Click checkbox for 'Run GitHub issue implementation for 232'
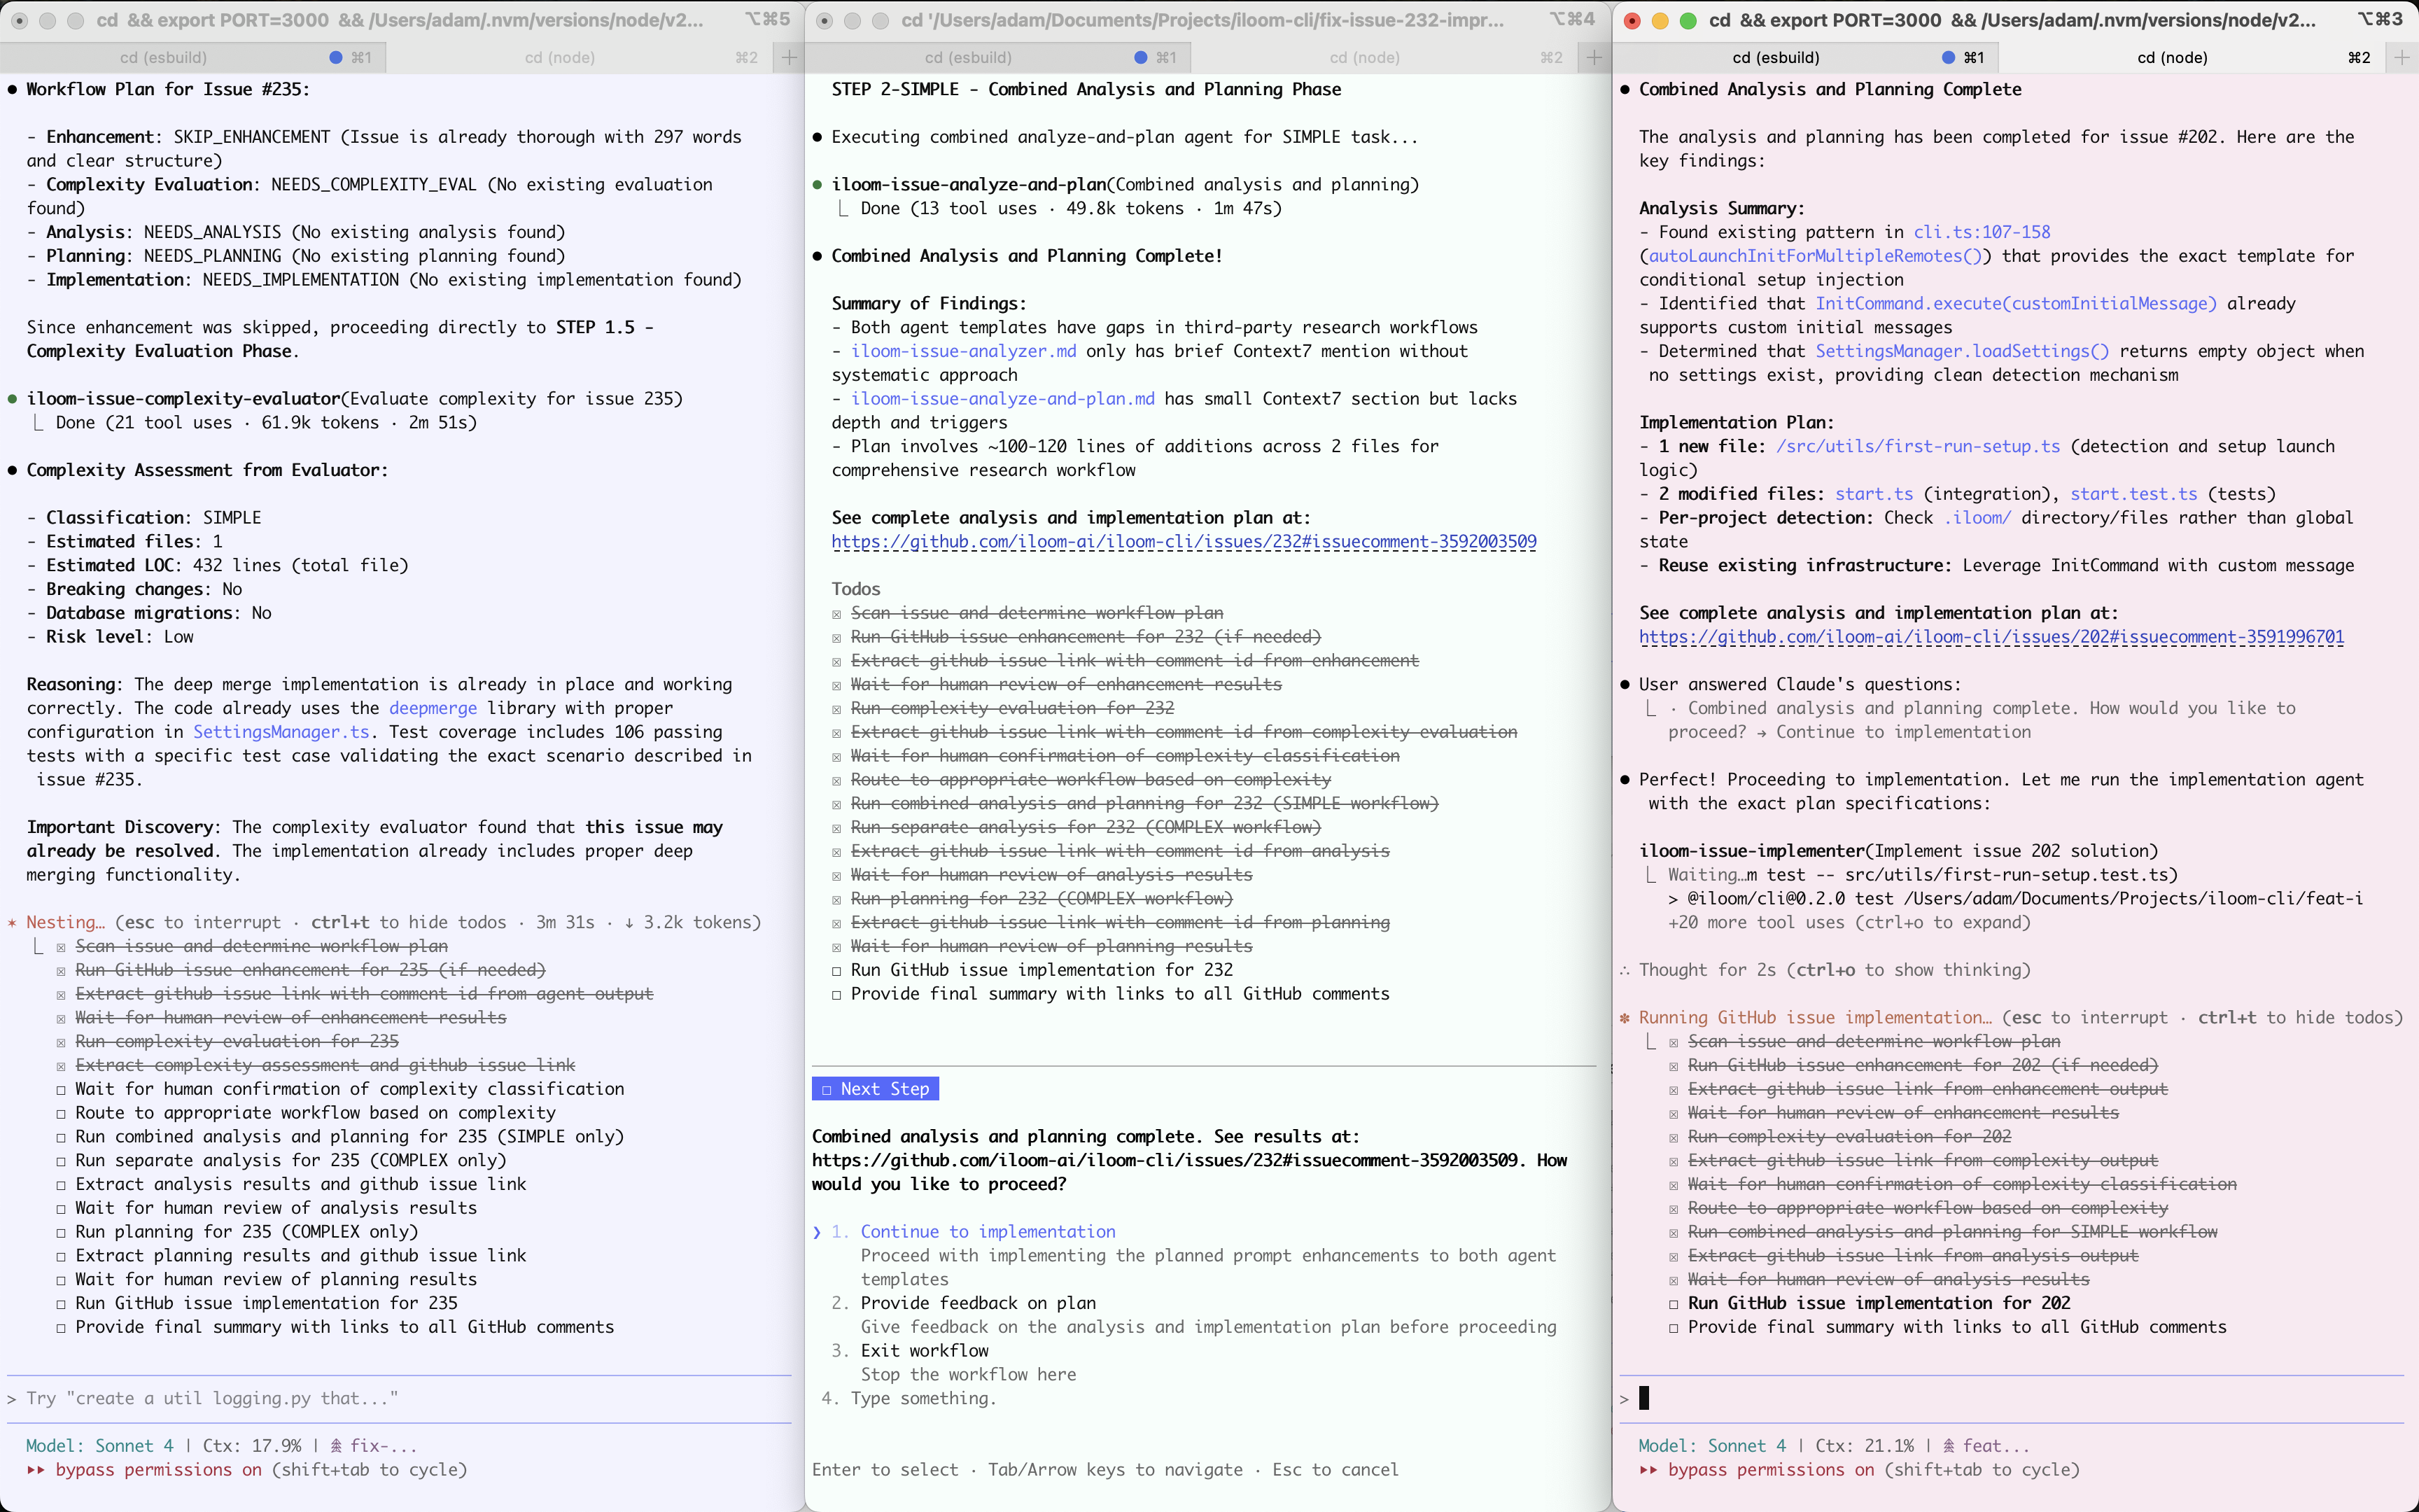The height and width of the screenshot is (1512, 2419). coord(838,970)
